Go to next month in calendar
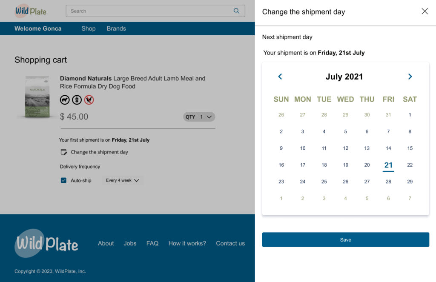 click(410, 77)
